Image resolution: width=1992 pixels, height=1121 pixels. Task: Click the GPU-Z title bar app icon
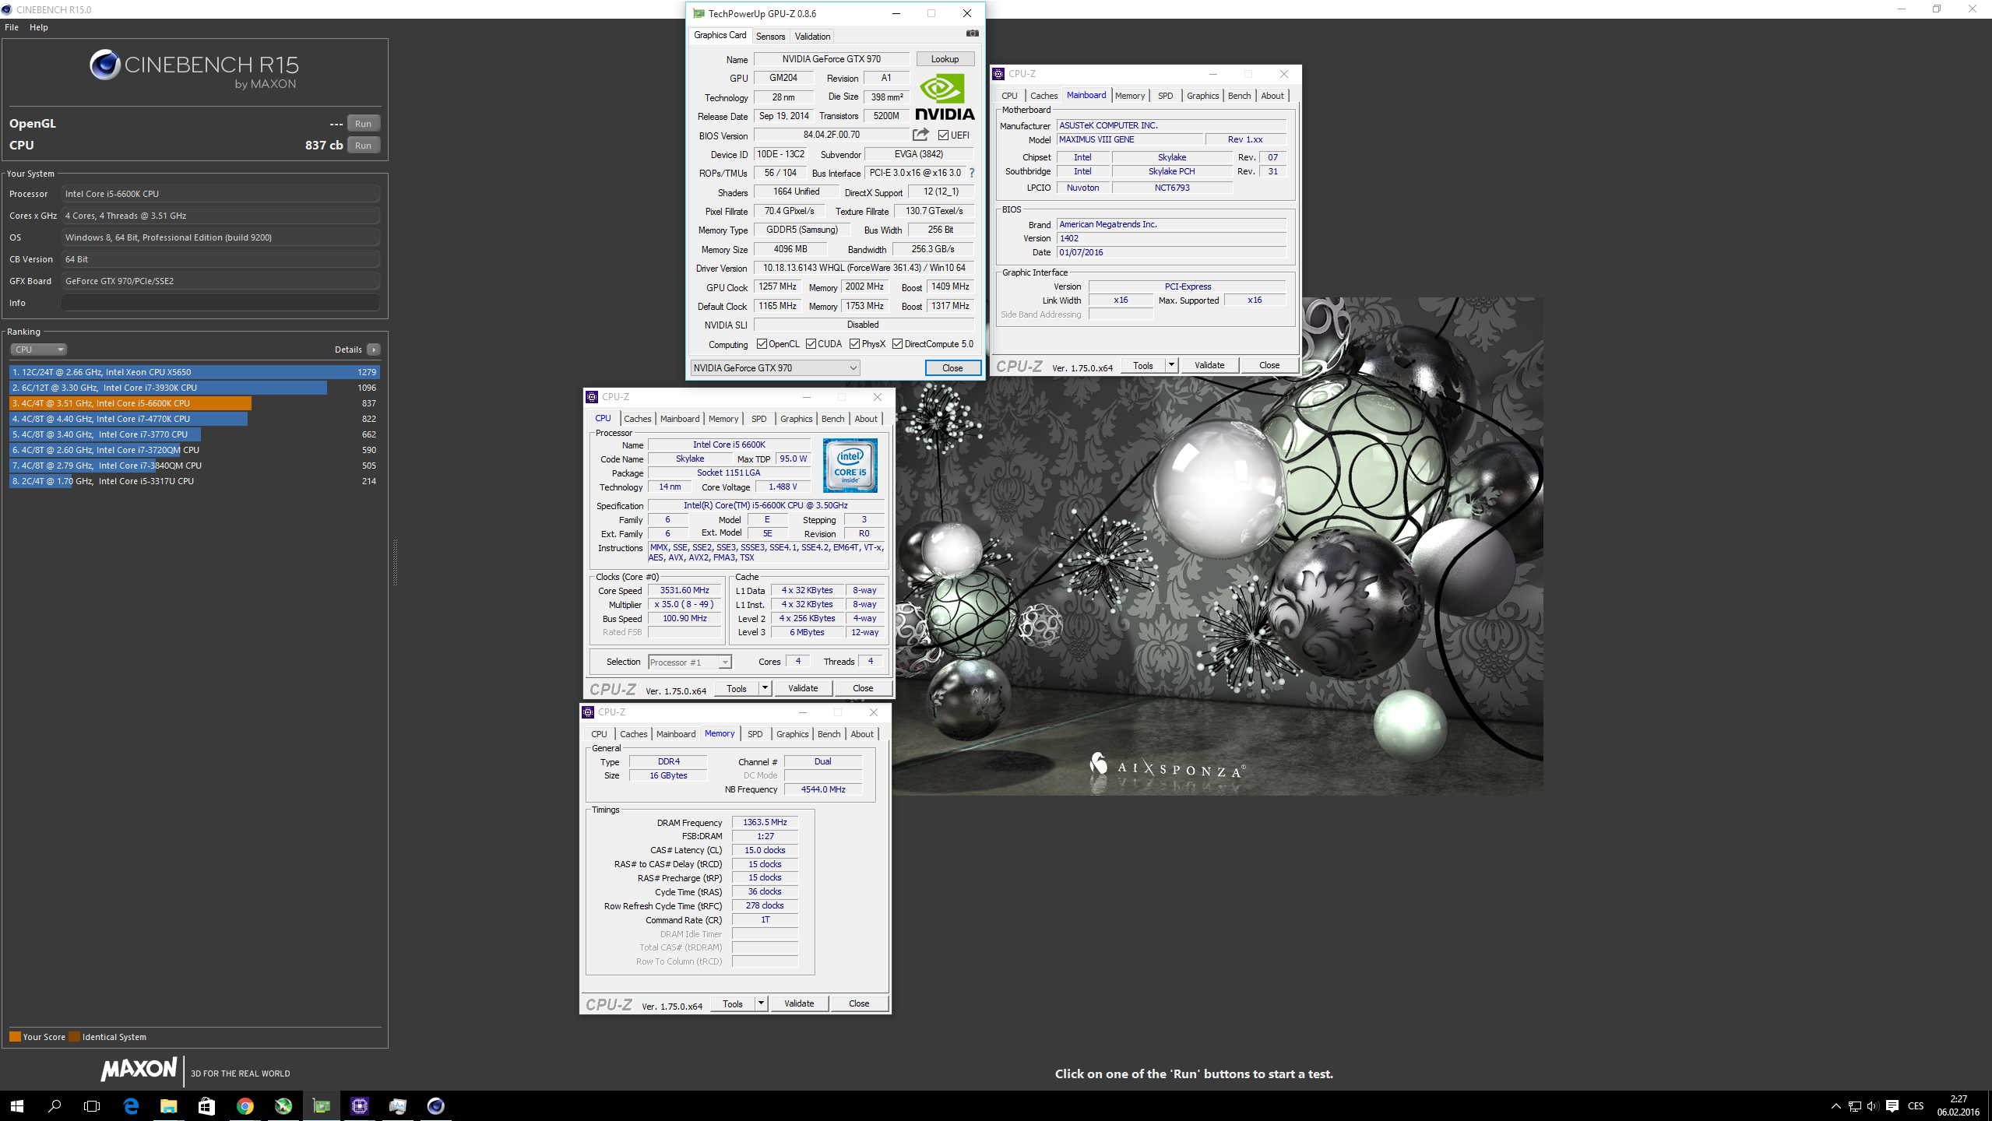pyautogui.click(x=699, y=13)
